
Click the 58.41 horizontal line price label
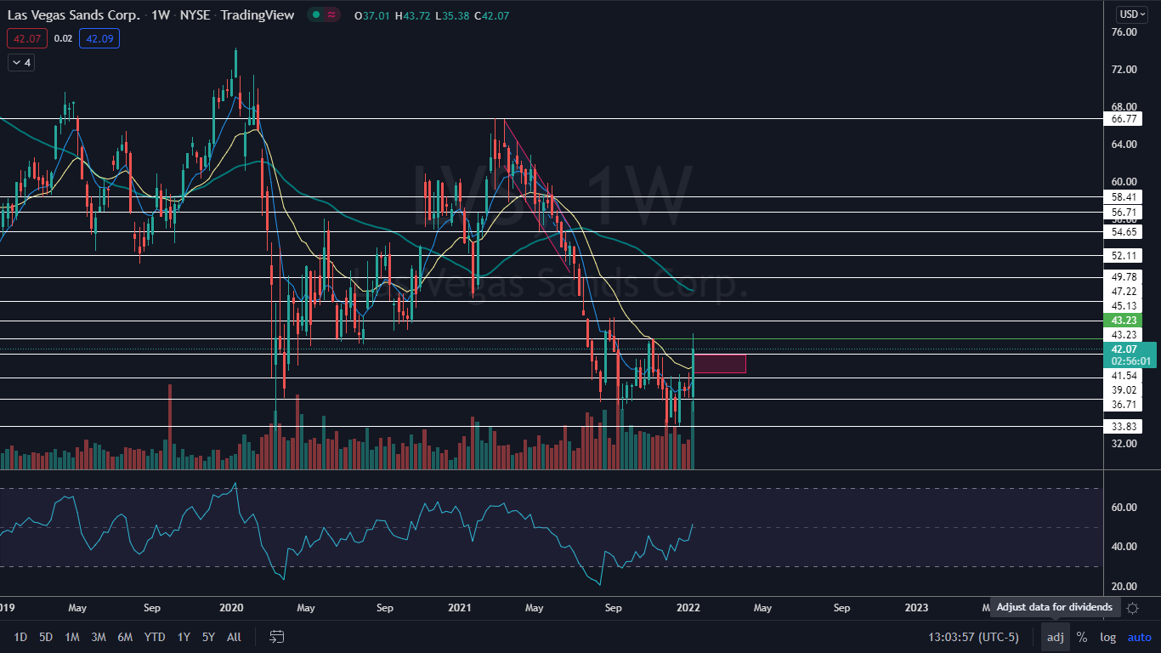(x=1124, y=196)
